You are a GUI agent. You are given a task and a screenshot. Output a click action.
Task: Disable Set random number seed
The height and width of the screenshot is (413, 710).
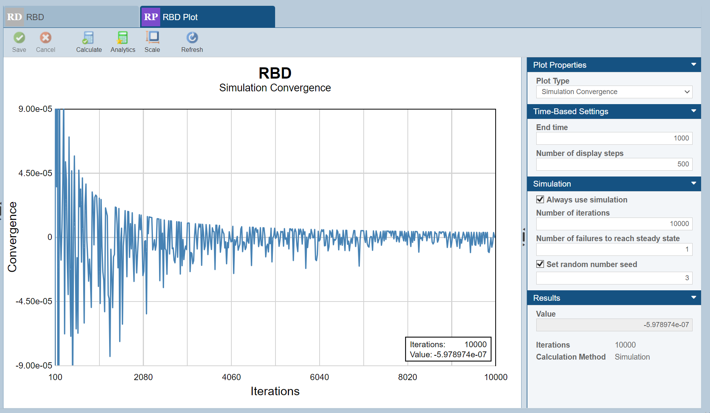coord(540,264)
